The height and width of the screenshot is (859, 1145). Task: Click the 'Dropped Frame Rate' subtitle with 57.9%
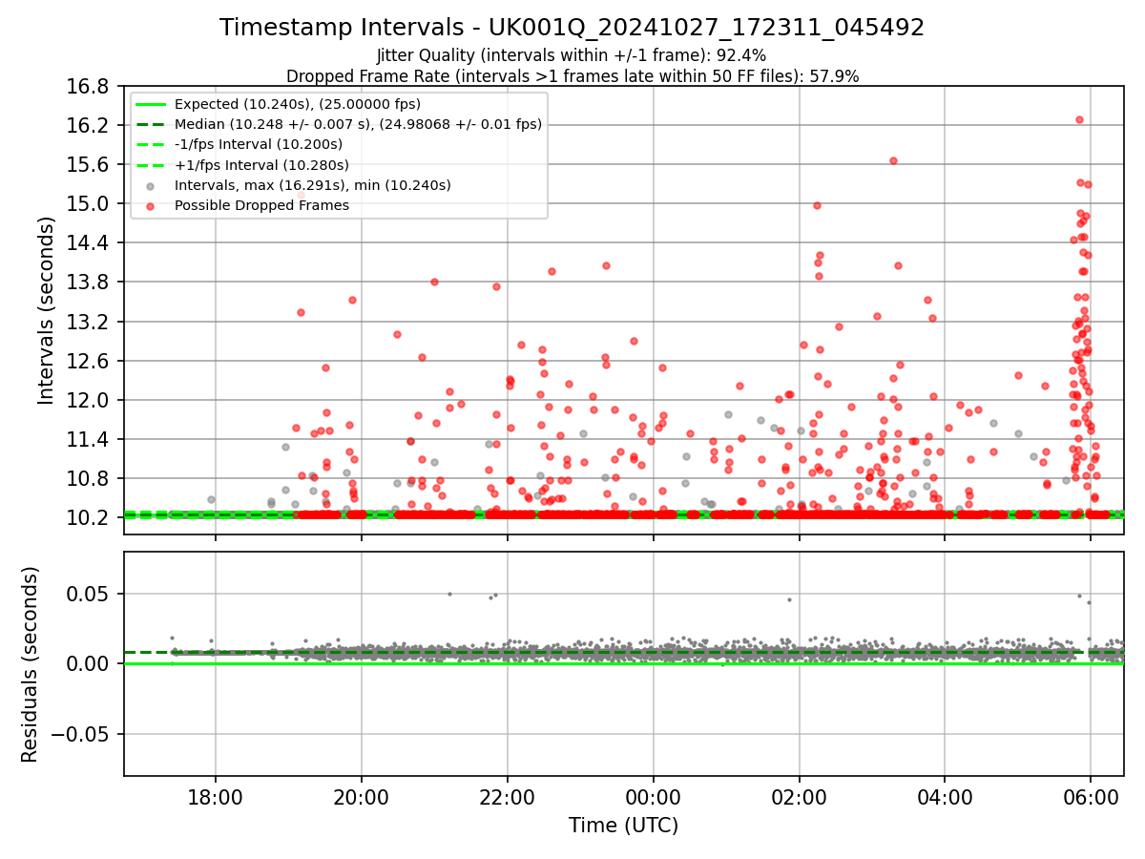pos(572,76)
